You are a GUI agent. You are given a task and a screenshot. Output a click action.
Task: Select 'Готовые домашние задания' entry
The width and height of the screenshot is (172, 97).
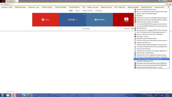click(x=152, y=45)
